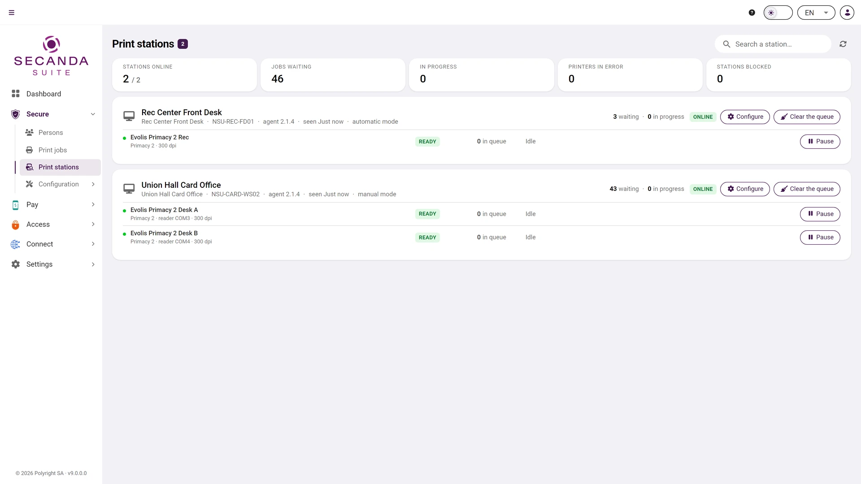The image size is (861, 484).
Task: Click the Settings gear icon in sidebar
Action: tap(16, 264)
